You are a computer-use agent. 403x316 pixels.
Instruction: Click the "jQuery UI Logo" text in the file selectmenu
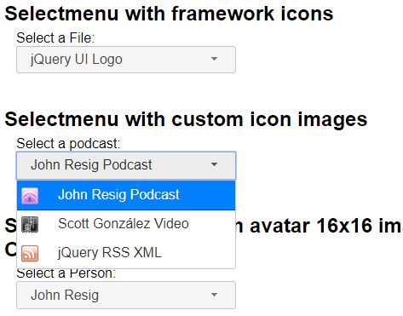tap(77, 60)
